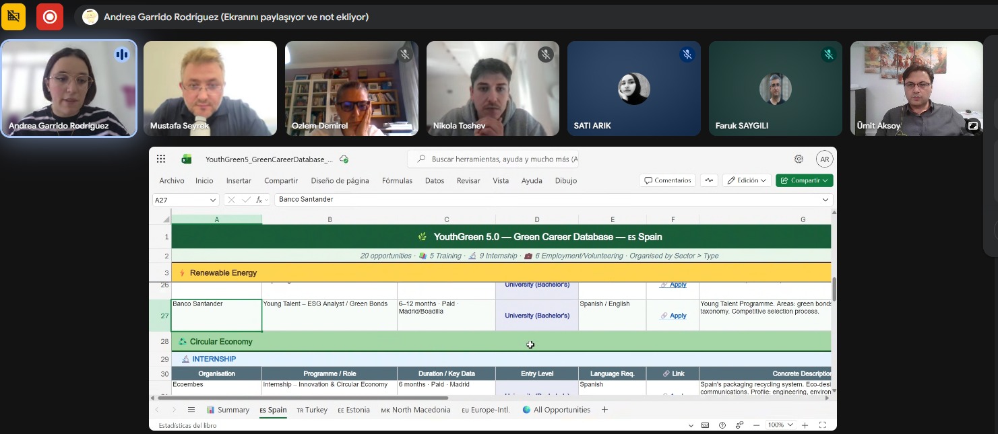Click the Circular Economy section row
The height and width of the screenshot is (434, 998).
click(501, 341)
